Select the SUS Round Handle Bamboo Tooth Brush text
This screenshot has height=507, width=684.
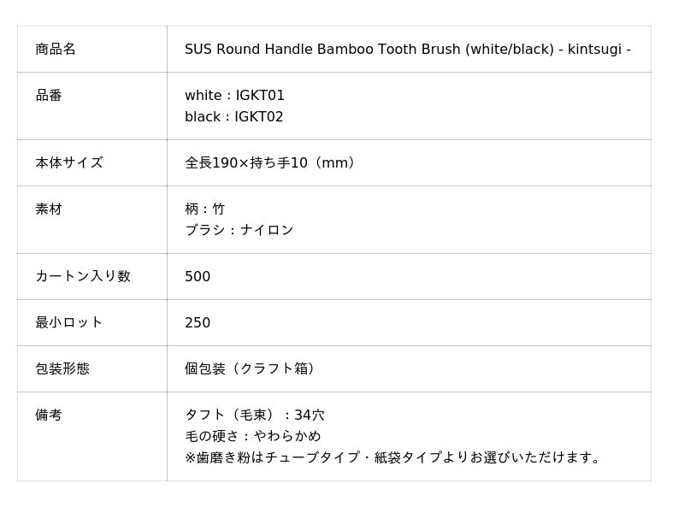407,50
